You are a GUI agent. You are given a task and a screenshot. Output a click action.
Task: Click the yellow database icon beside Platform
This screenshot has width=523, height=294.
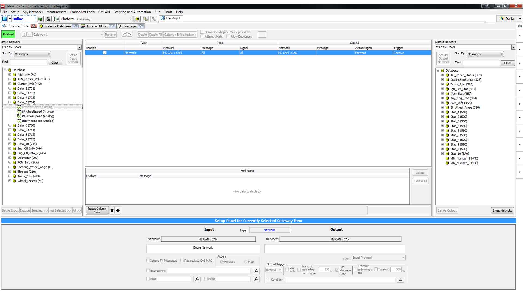pos(137,19)
